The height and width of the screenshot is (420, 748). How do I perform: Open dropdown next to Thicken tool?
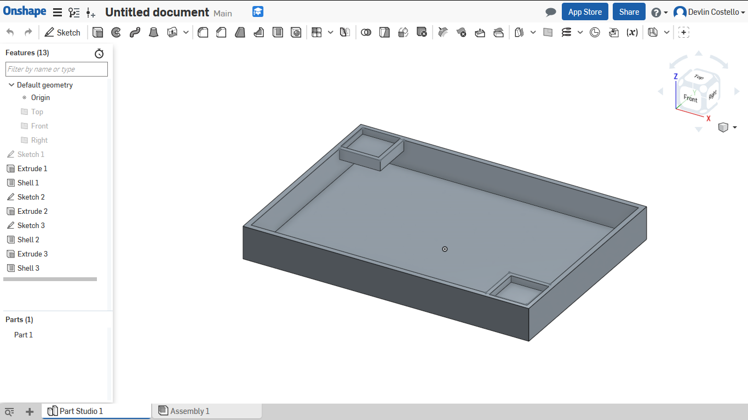(186, 33)
